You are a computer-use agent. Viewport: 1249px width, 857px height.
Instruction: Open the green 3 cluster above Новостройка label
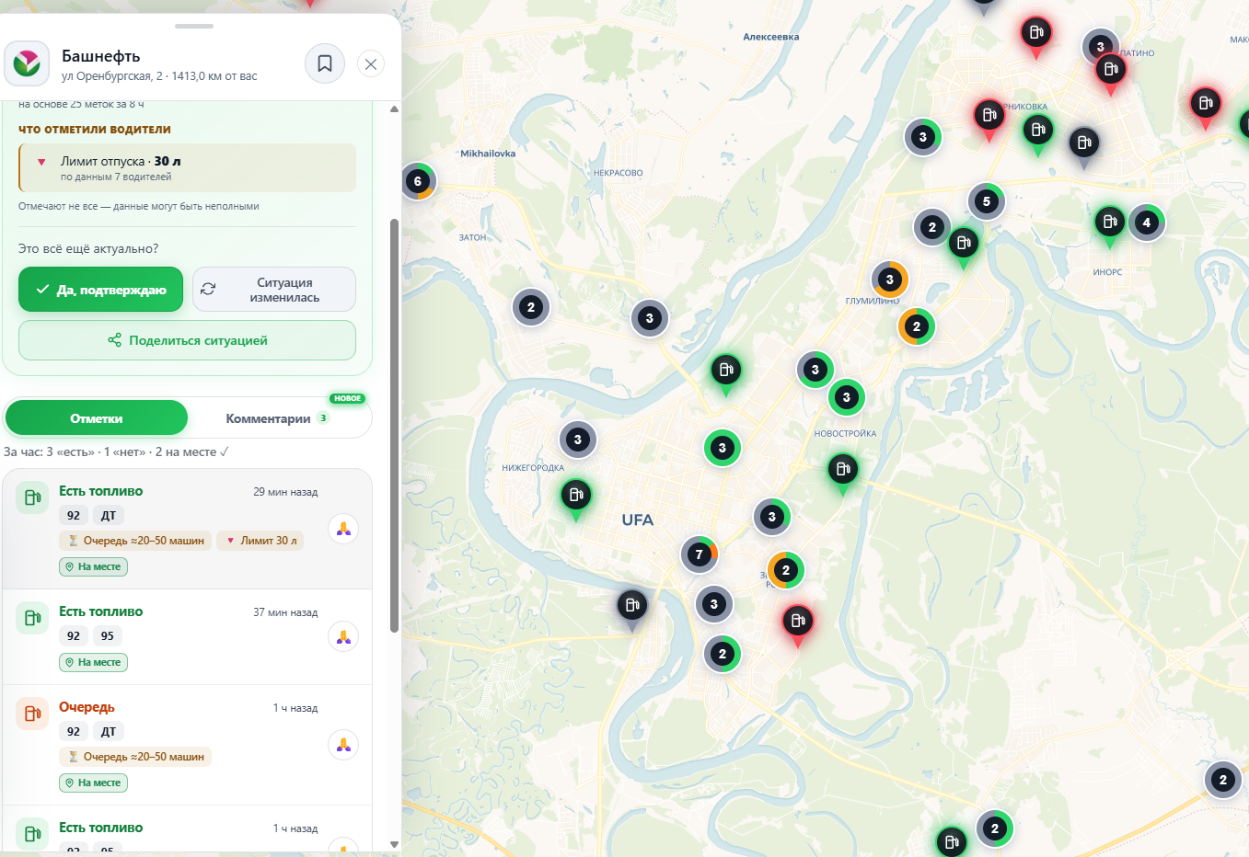(847, 398)
